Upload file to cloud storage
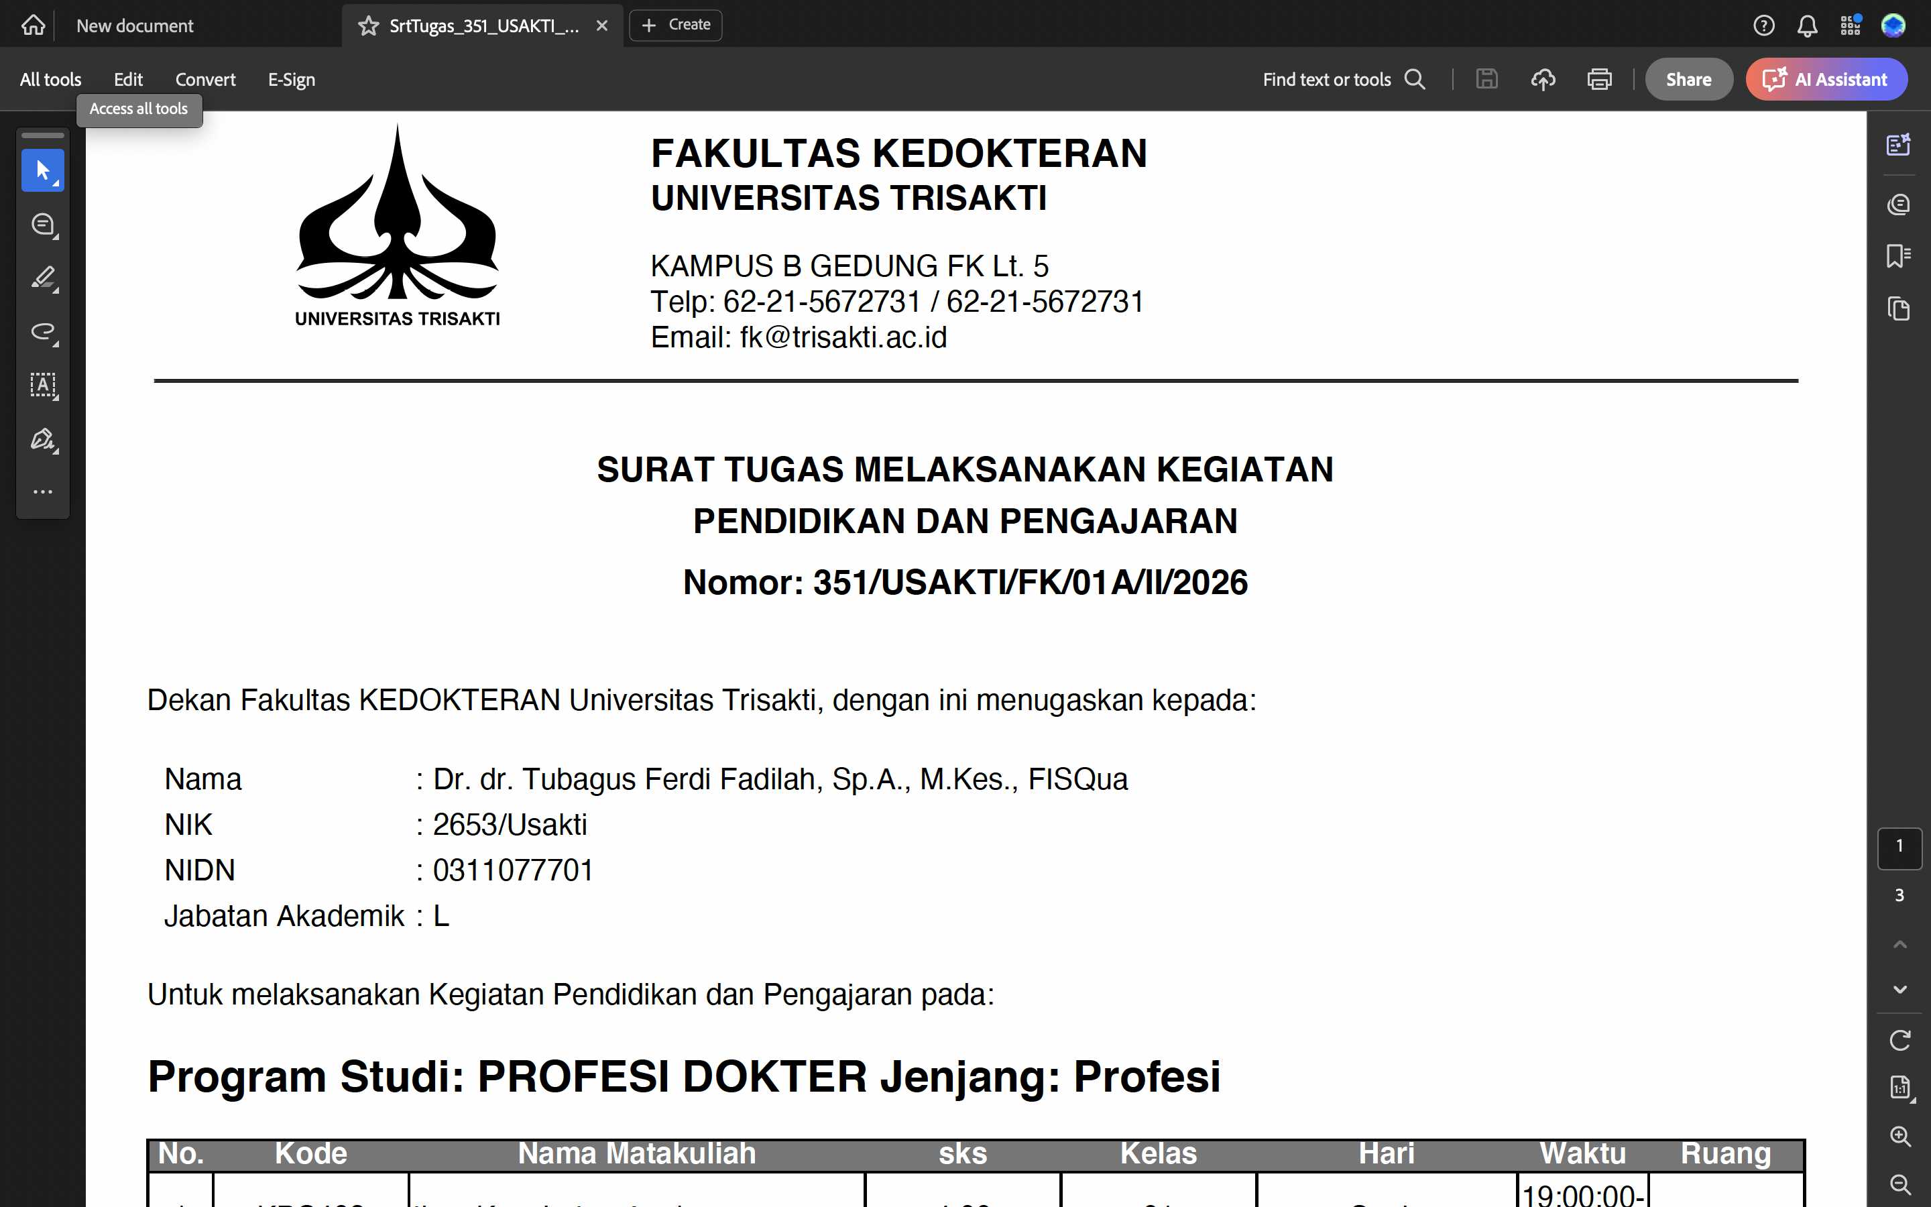The width and height of the screenshot is (1931, 1207). (x=1543, y=79)
